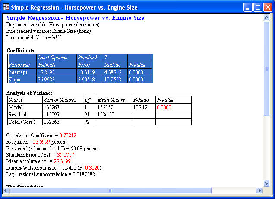
Task: Click the Standard Error of Est. value 35.8717
Action: (x=66, y=155)
